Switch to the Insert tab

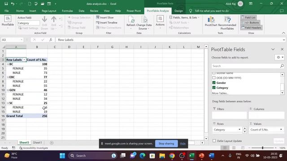coord(33,11)
